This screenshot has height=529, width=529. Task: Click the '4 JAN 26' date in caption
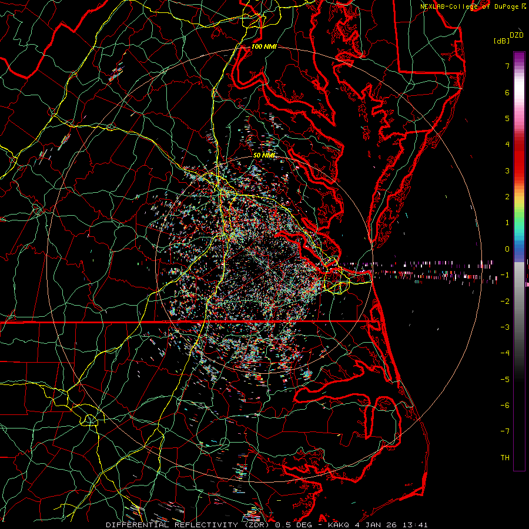coord(374,525)
